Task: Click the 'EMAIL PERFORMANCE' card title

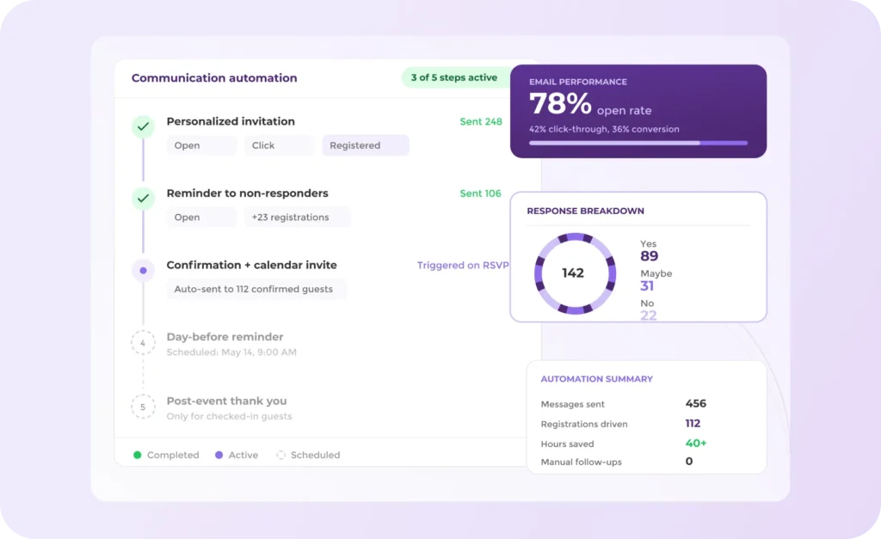Action: [578, 82]
